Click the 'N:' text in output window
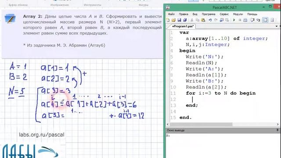281x158 pixels. tap(168, 136)
